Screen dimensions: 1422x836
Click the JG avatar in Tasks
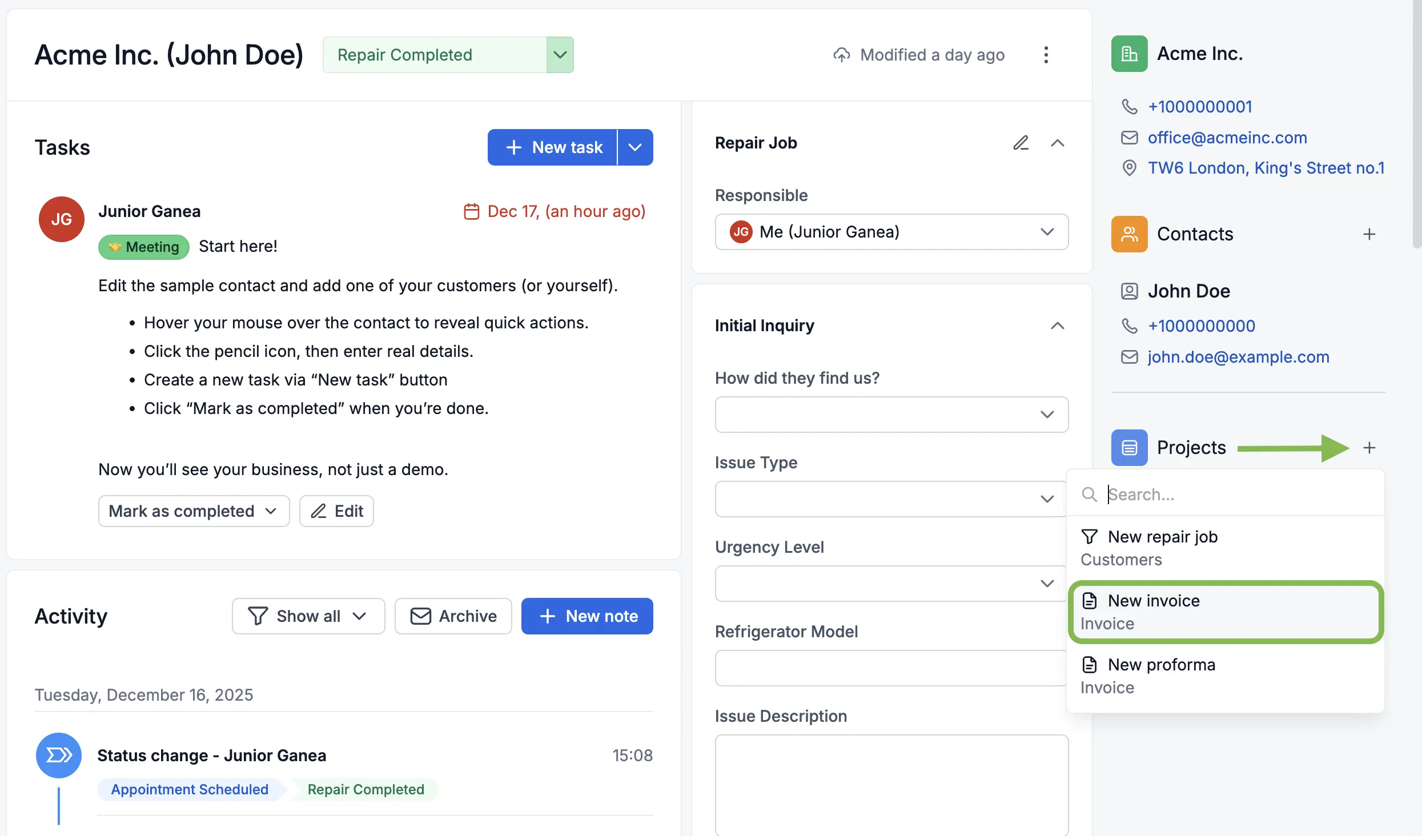click(62, 219)
